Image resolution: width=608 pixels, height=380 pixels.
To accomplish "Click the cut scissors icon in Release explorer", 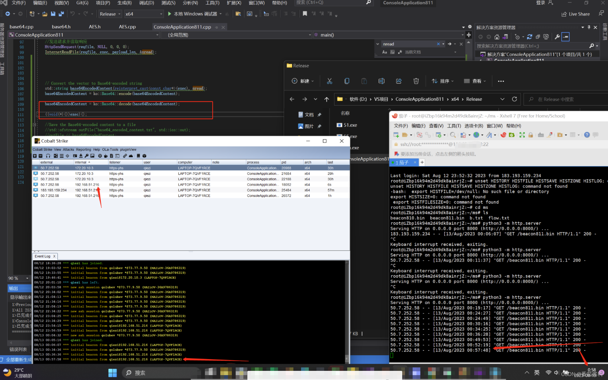I will [329, 81].
